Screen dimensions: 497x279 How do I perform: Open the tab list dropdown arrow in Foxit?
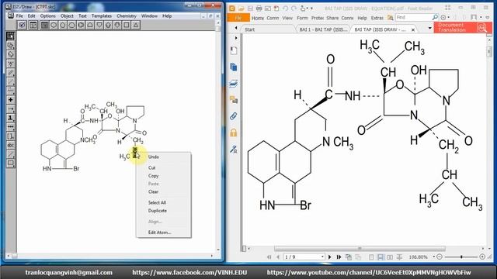point(429,28)
